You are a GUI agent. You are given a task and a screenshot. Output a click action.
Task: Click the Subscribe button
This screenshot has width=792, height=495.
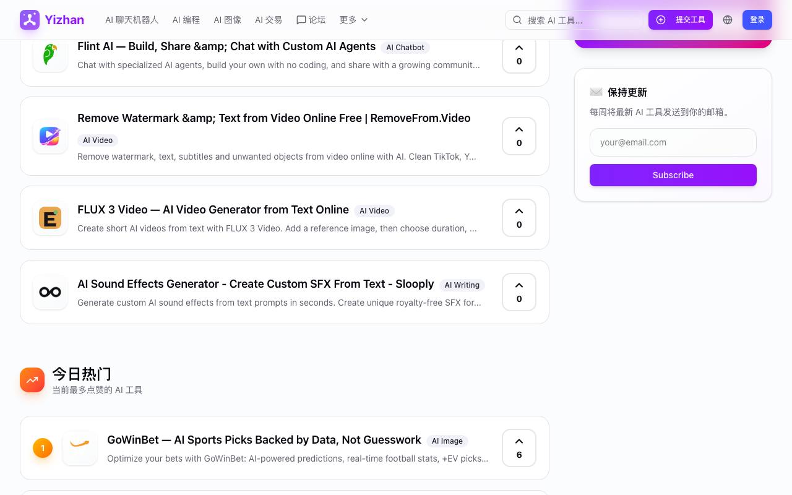[x=673, y=175]
